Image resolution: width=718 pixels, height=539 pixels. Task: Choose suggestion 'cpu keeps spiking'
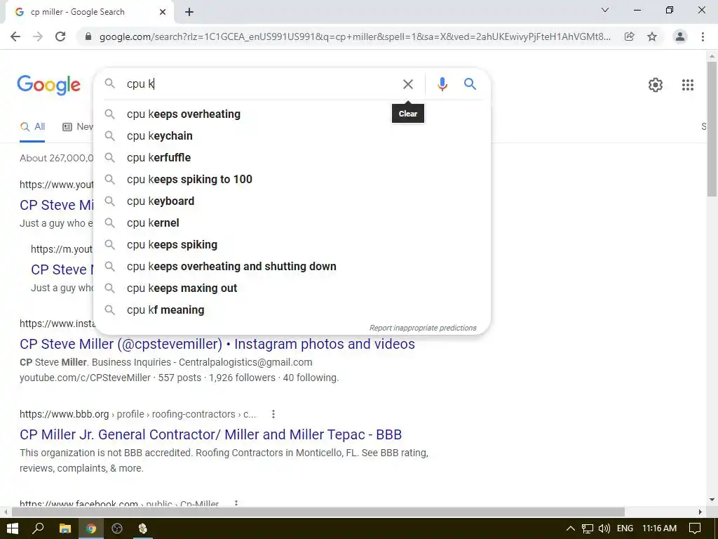pos(292,245)
